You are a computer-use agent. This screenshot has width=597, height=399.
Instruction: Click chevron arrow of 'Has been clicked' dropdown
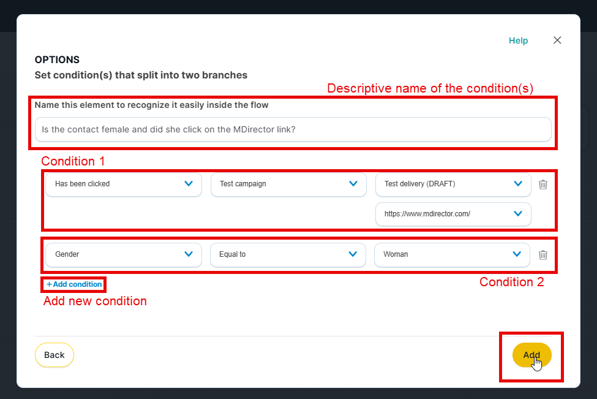[189, 184]
